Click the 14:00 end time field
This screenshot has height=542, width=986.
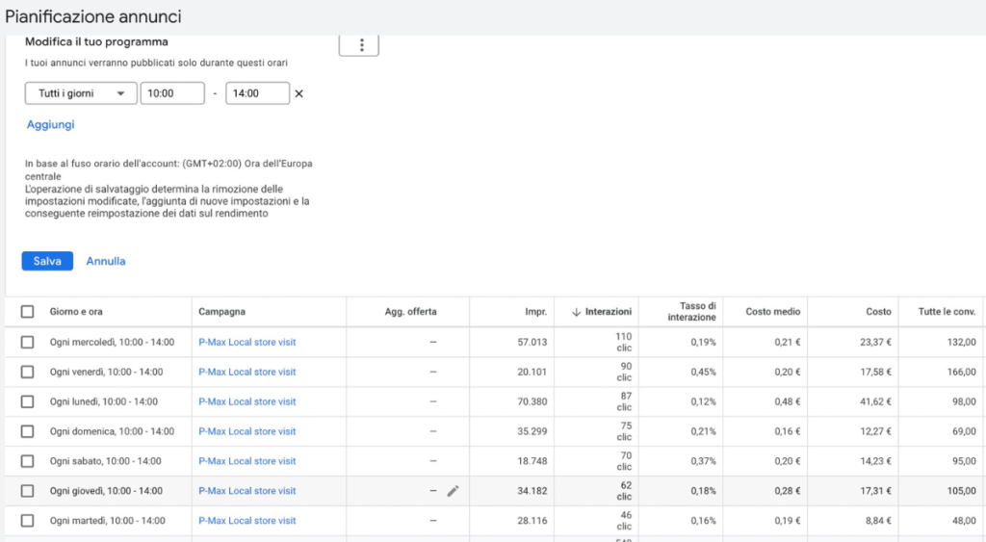tap(258, 93)
